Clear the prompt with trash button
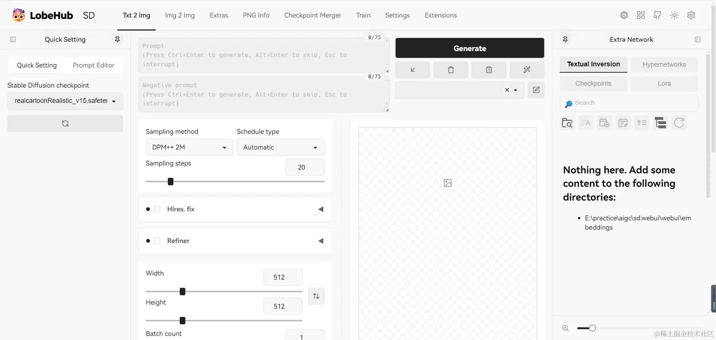The width and height of the screenshot is (716, 340). pos(451,70)
